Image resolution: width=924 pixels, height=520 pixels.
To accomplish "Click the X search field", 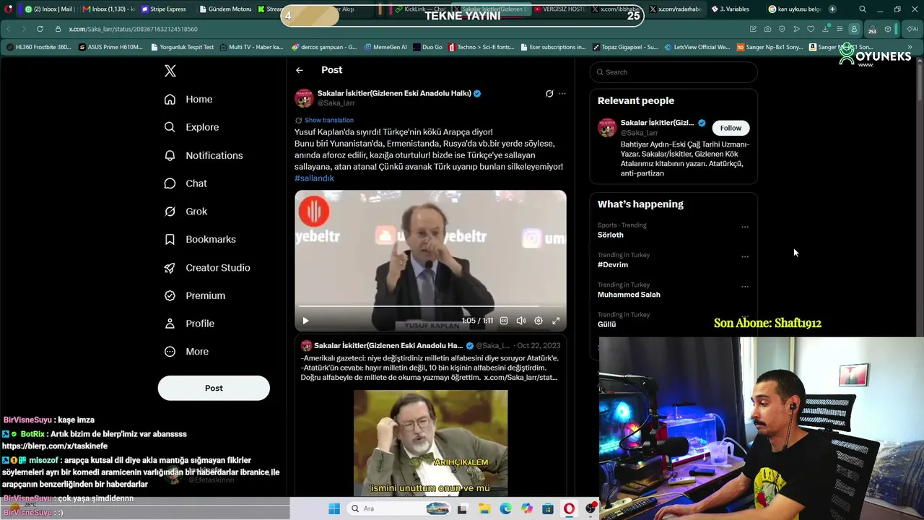I will pyautogui.click(x=674, y=72).
